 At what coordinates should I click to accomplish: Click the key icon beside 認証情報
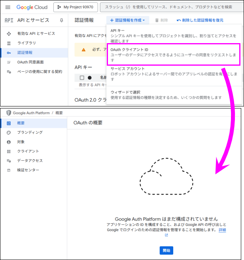(9, 53)
